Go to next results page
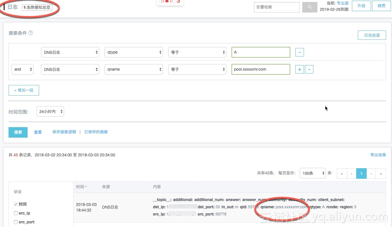 point(371,173)
